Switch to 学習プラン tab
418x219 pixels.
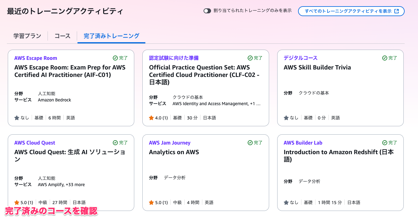coord(27,36)
